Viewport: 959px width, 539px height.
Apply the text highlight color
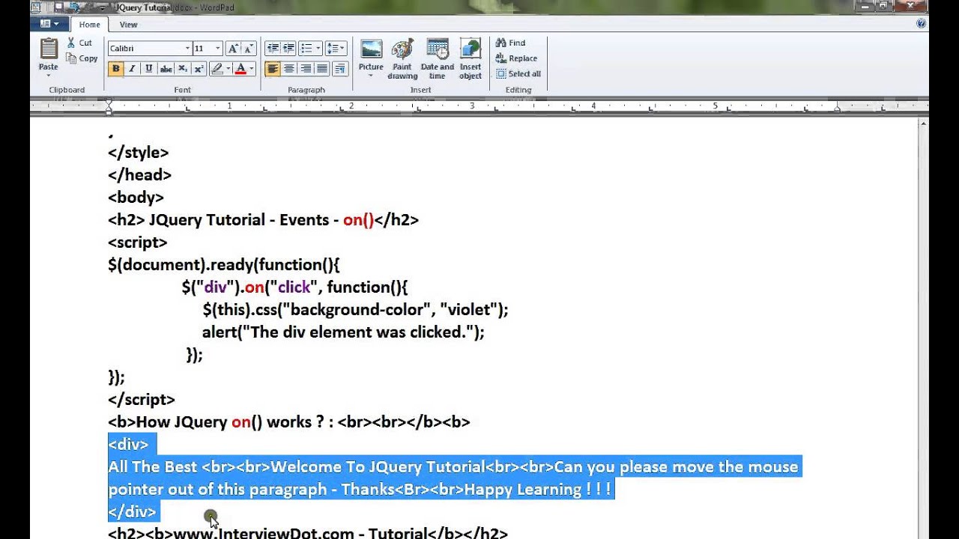tap(217, 69)
